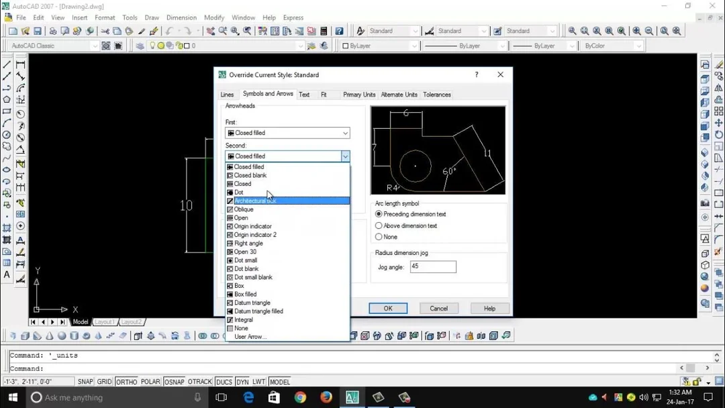Click the Undo arrow icon
The height and width of the screenshot is (408, 725).
[x=169, y=31]
